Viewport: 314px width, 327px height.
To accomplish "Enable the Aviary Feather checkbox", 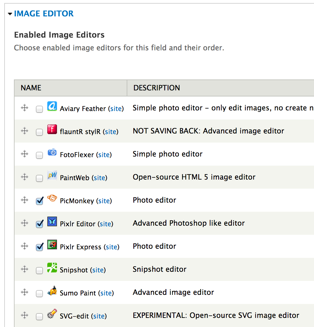I will [x=39, y=109].
